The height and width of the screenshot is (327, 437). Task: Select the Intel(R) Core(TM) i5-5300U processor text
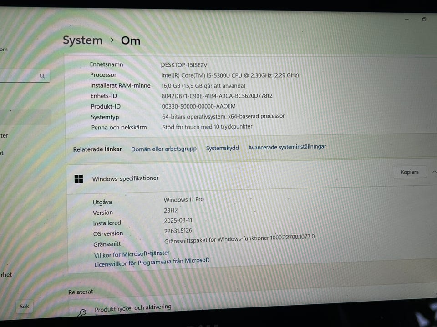point(229,75)
